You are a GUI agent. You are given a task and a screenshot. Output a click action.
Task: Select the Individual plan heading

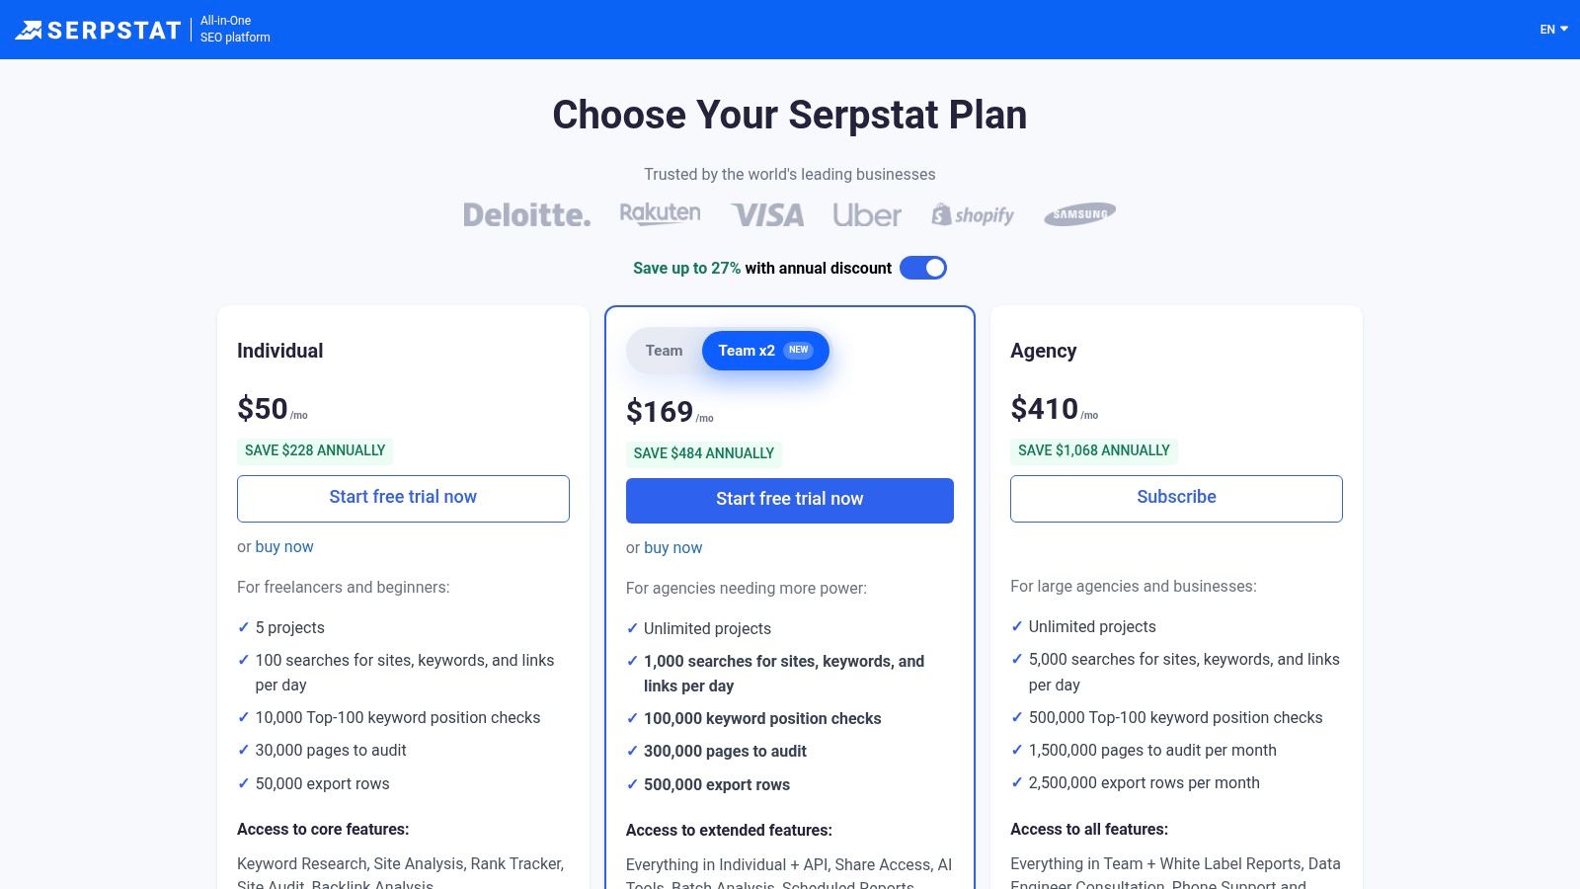pyautogui.click(x=279, y=351)
